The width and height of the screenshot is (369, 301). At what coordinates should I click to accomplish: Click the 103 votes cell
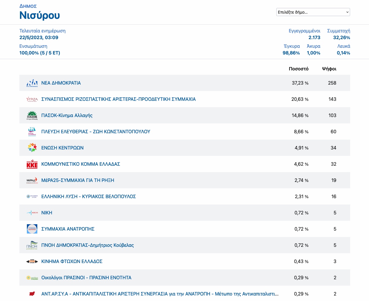(332, 115)
